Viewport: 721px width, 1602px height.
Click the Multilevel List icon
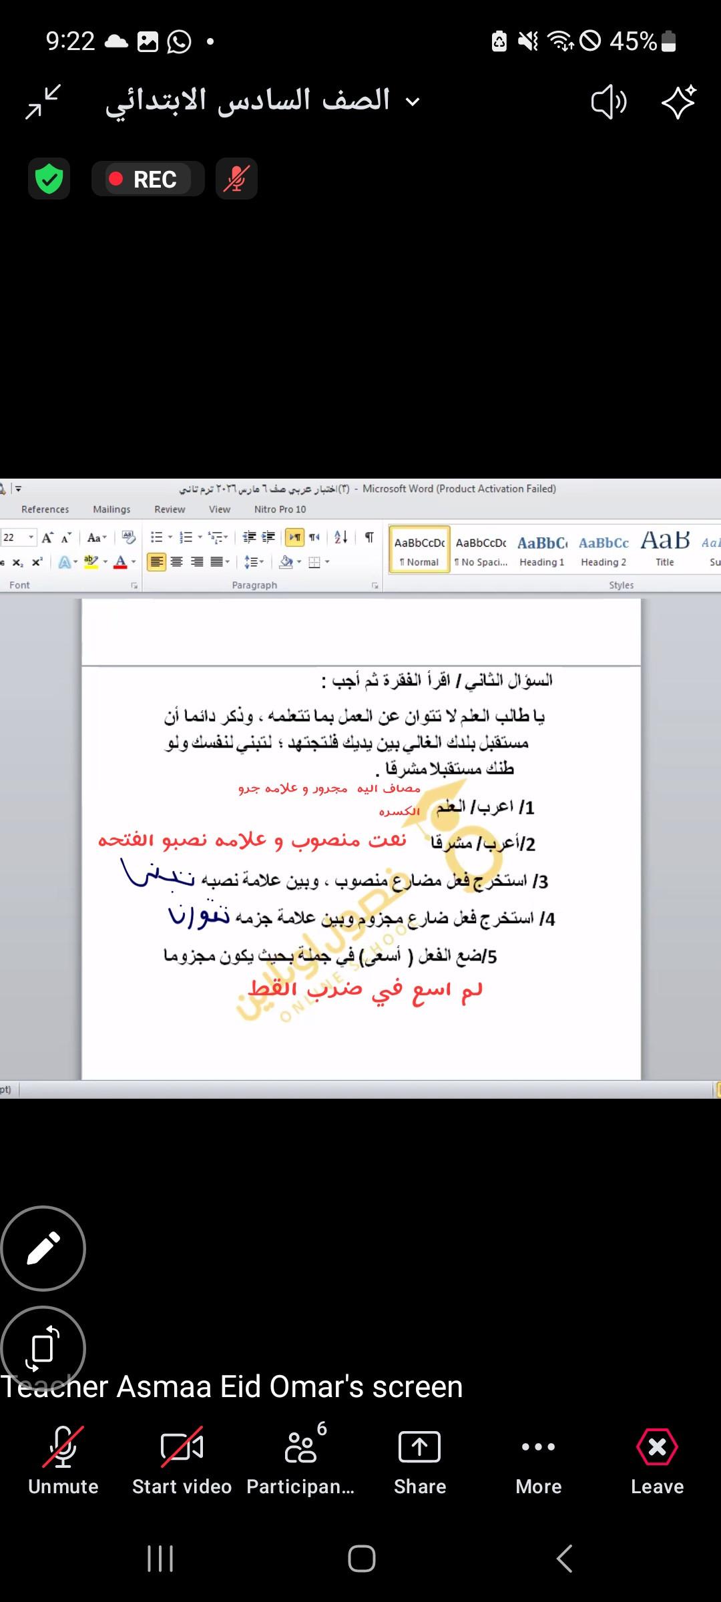tap(216, 537)
